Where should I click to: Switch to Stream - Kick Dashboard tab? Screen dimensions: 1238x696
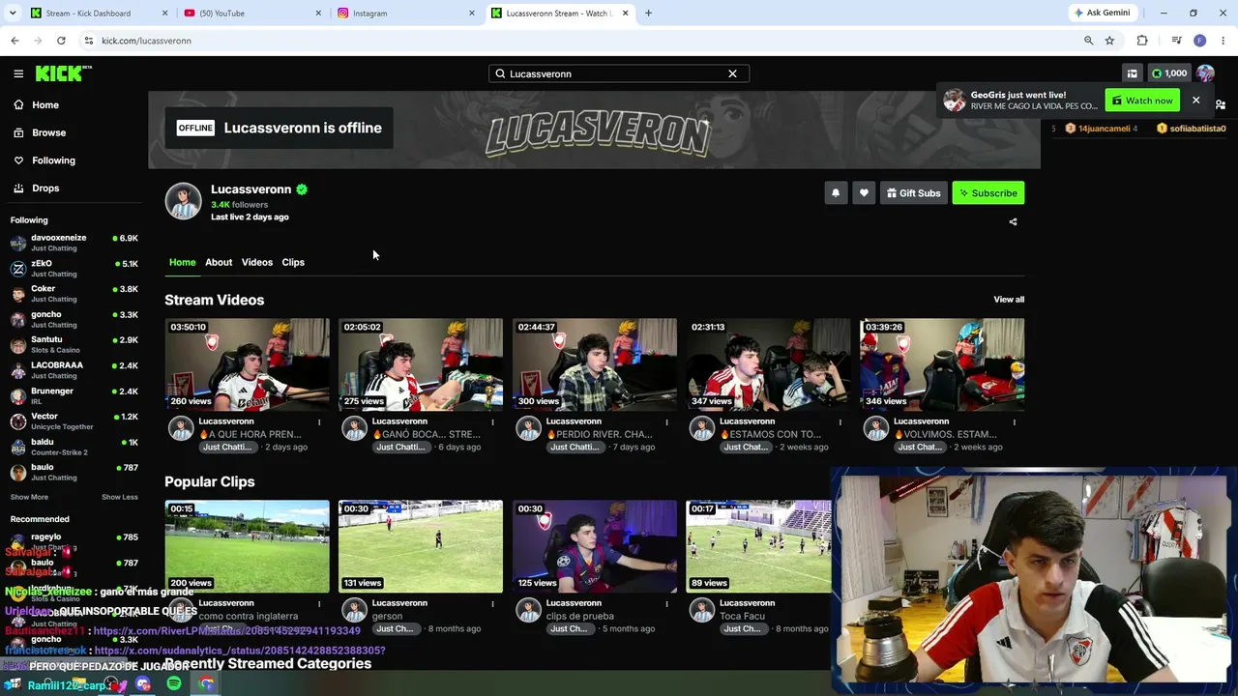tap(97, 14)
